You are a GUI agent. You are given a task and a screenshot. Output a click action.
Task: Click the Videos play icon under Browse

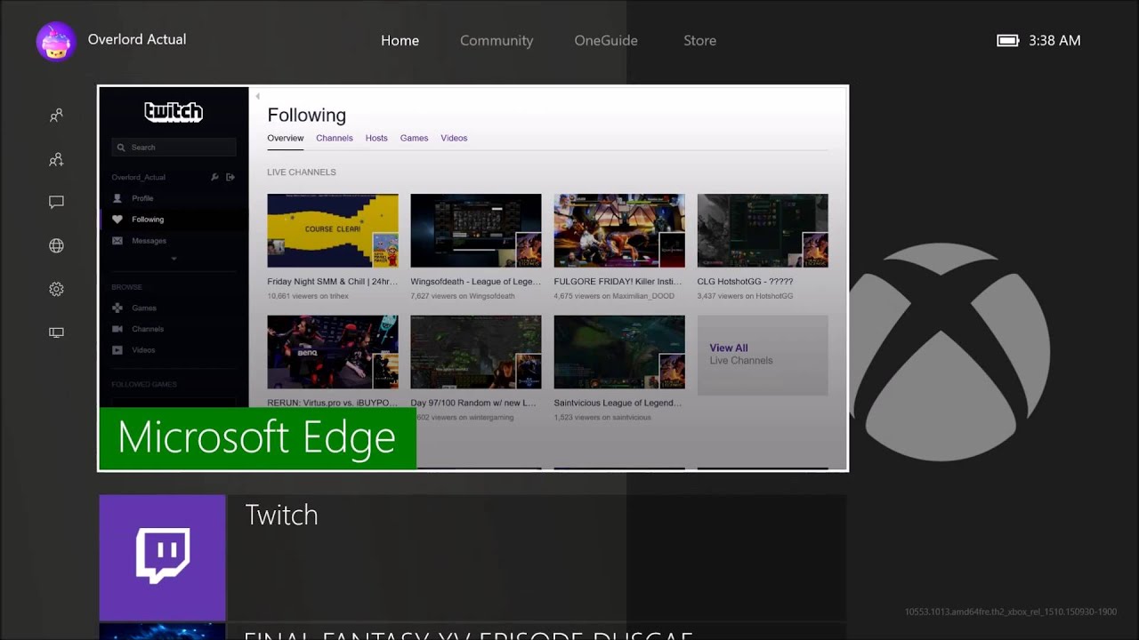(117, 350)
